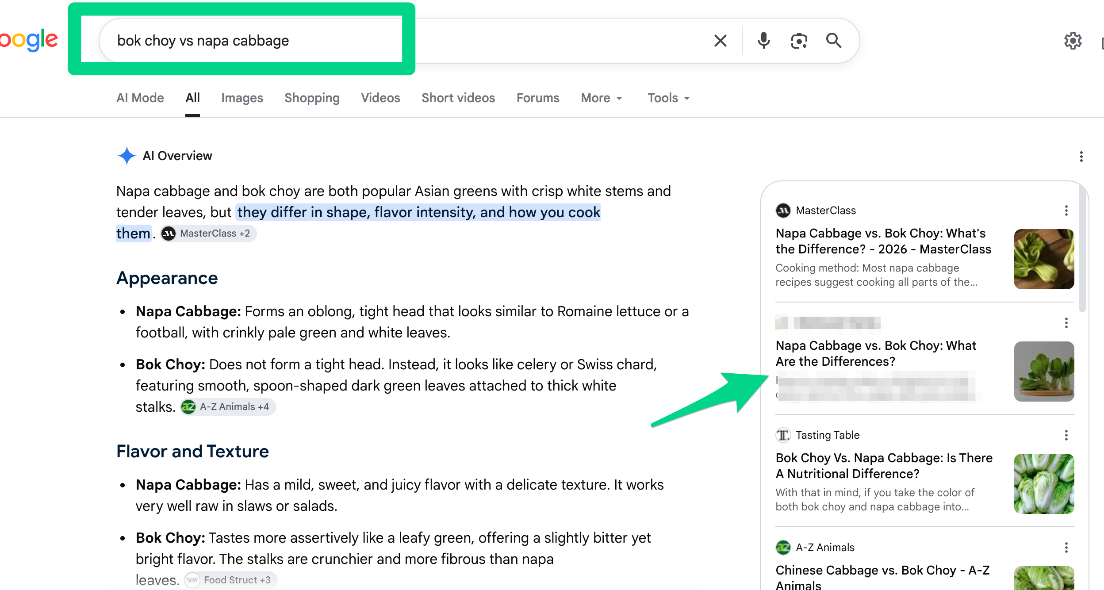This screenshot has height=590, width=1104.
Task: Click the highlighted text 'they differ in shape, flavor intensity'
Action: point(356,212)
